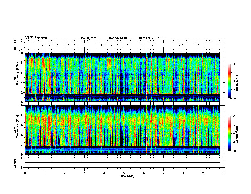Click the ch.3 voltage waveform trace
Image resolution: width=251 pixels, height=194 pixels.
[122, 163]
